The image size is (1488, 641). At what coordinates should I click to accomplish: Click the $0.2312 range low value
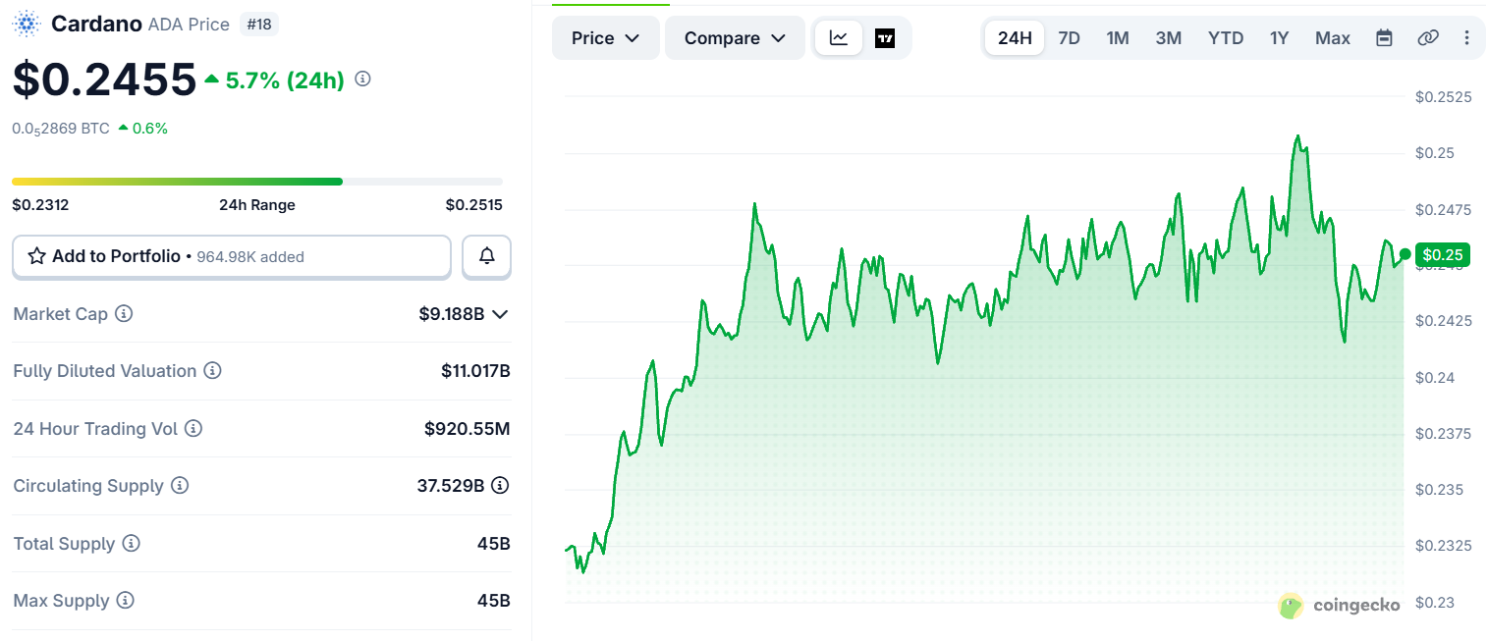(40, 205)
